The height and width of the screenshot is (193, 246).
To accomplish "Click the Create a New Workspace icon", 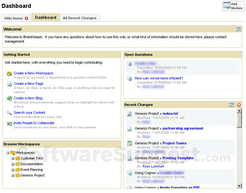I will pos(9,73).
